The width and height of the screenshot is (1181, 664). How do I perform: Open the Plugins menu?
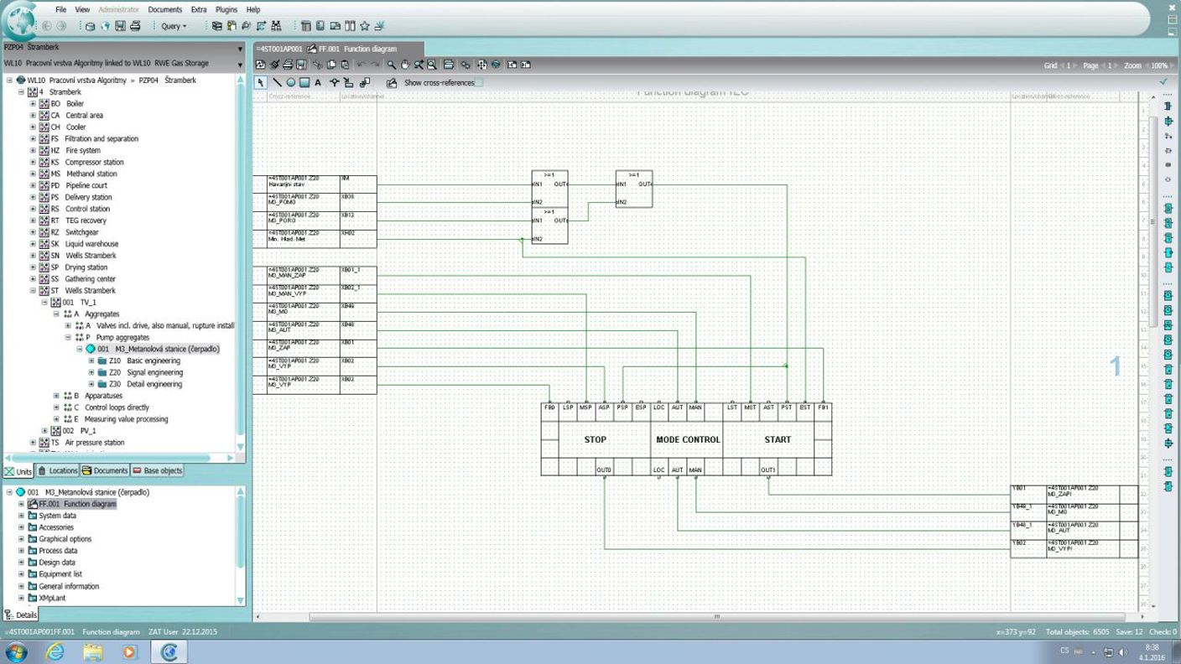pos(226,10)
